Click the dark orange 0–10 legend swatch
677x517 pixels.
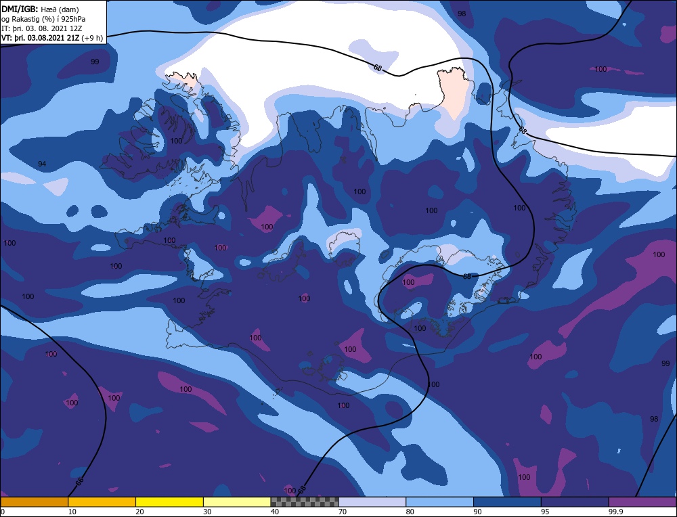pyautogui.click(x=34, y=502)
